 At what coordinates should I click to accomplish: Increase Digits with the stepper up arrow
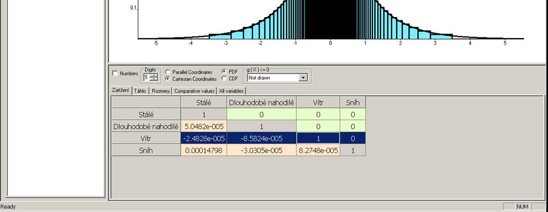(x=154, y=75)
